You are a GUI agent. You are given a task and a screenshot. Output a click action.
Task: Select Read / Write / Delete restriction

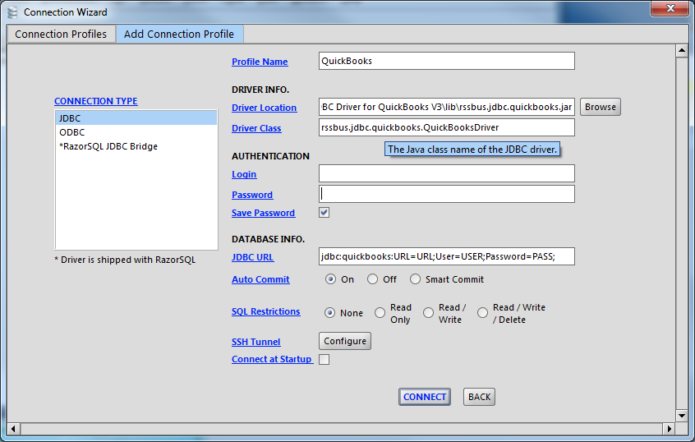482,313
